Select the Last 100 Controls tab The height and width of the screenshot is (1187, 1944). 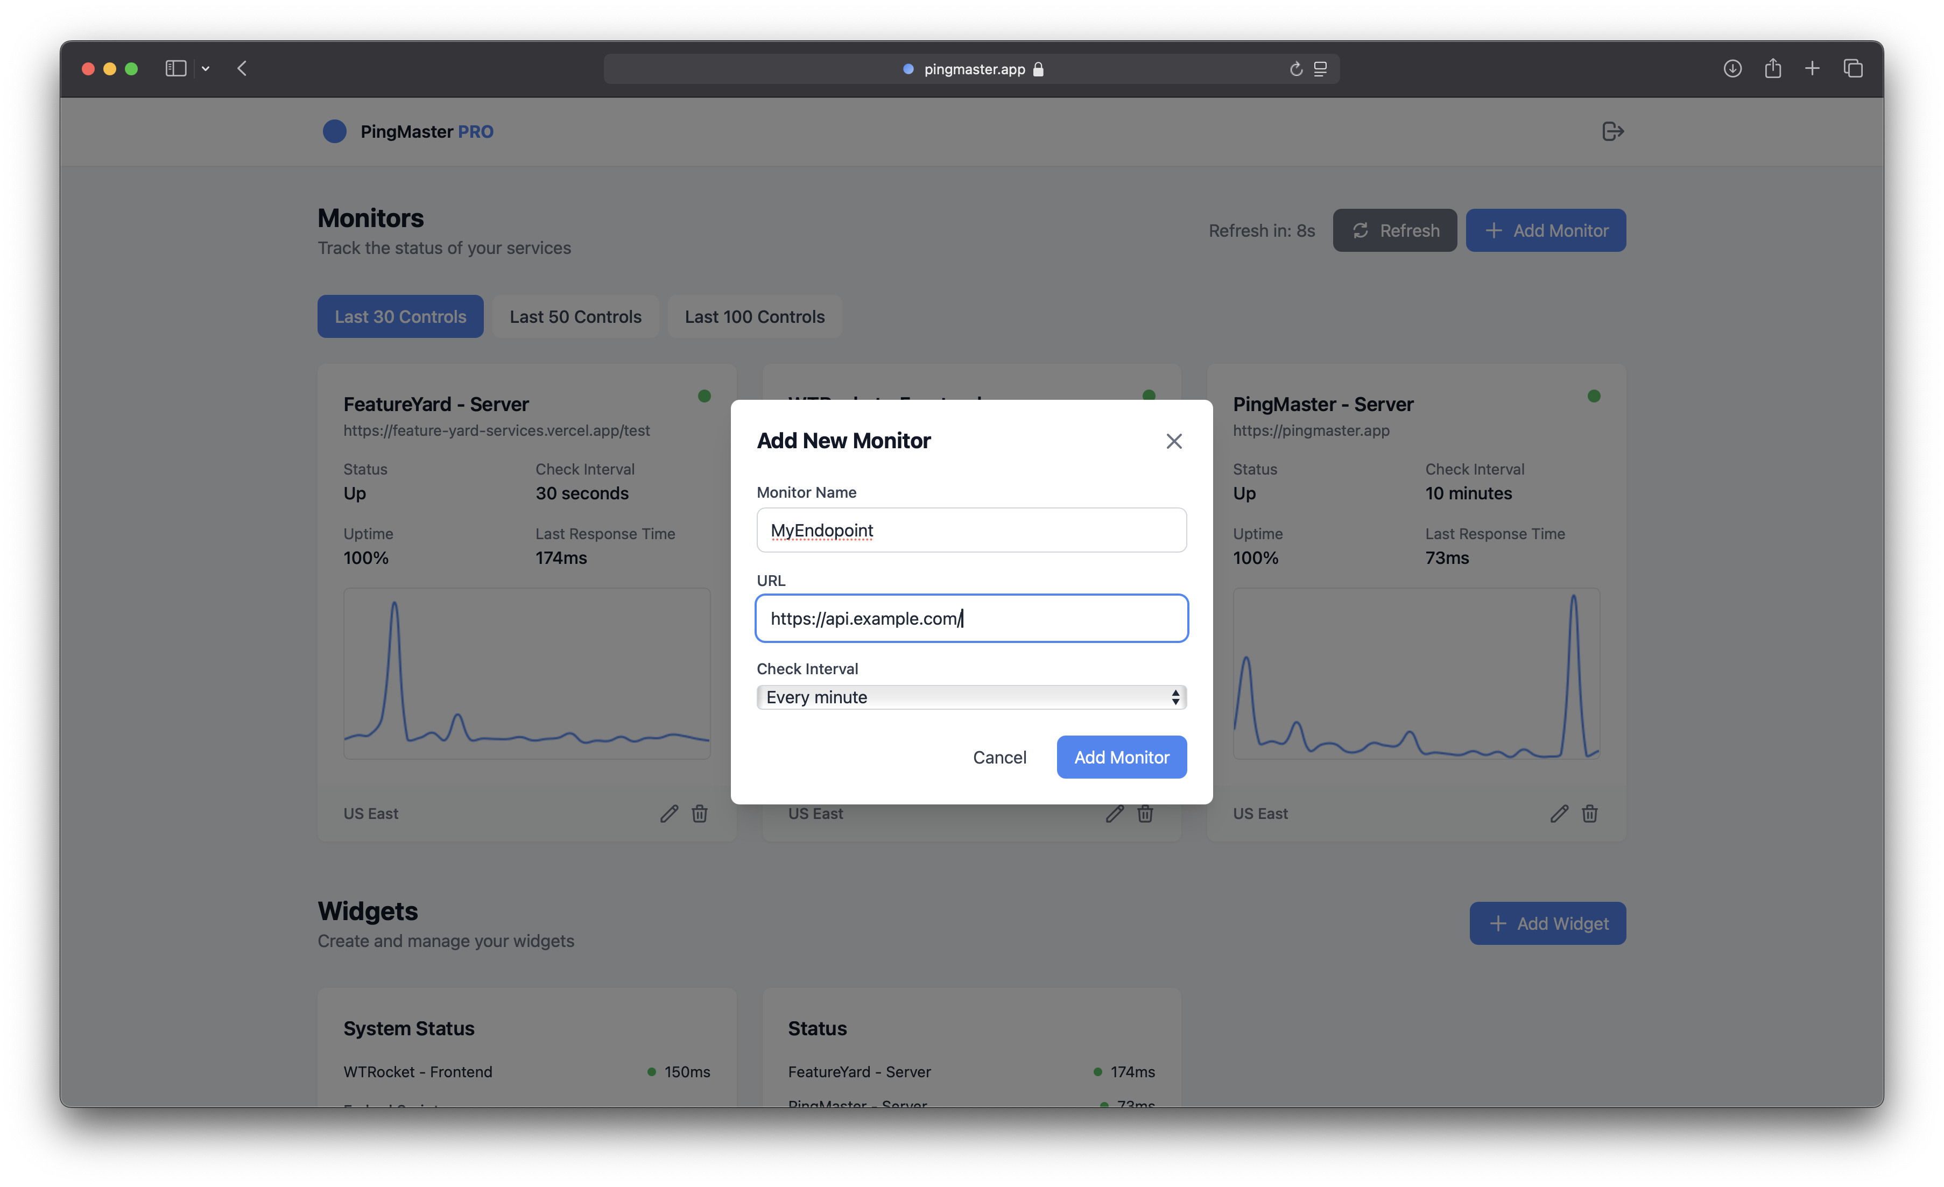coord(754,316)
